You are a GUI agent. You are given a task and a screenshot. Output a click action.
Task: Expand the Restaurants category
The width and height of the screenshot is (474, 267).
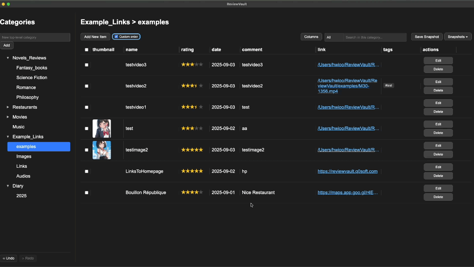(x=8, y=107)
